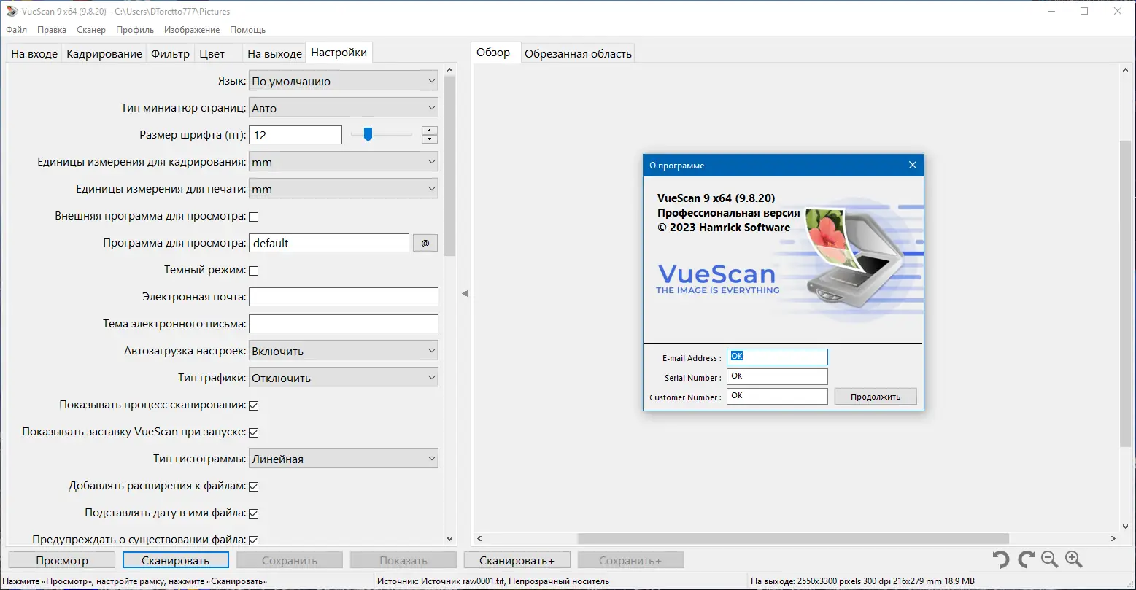This screenshot has width=1136, height=590.
Task: Uncheck «Показывать заставку VueScan при запуске»
Action: [x=254, y=432]
